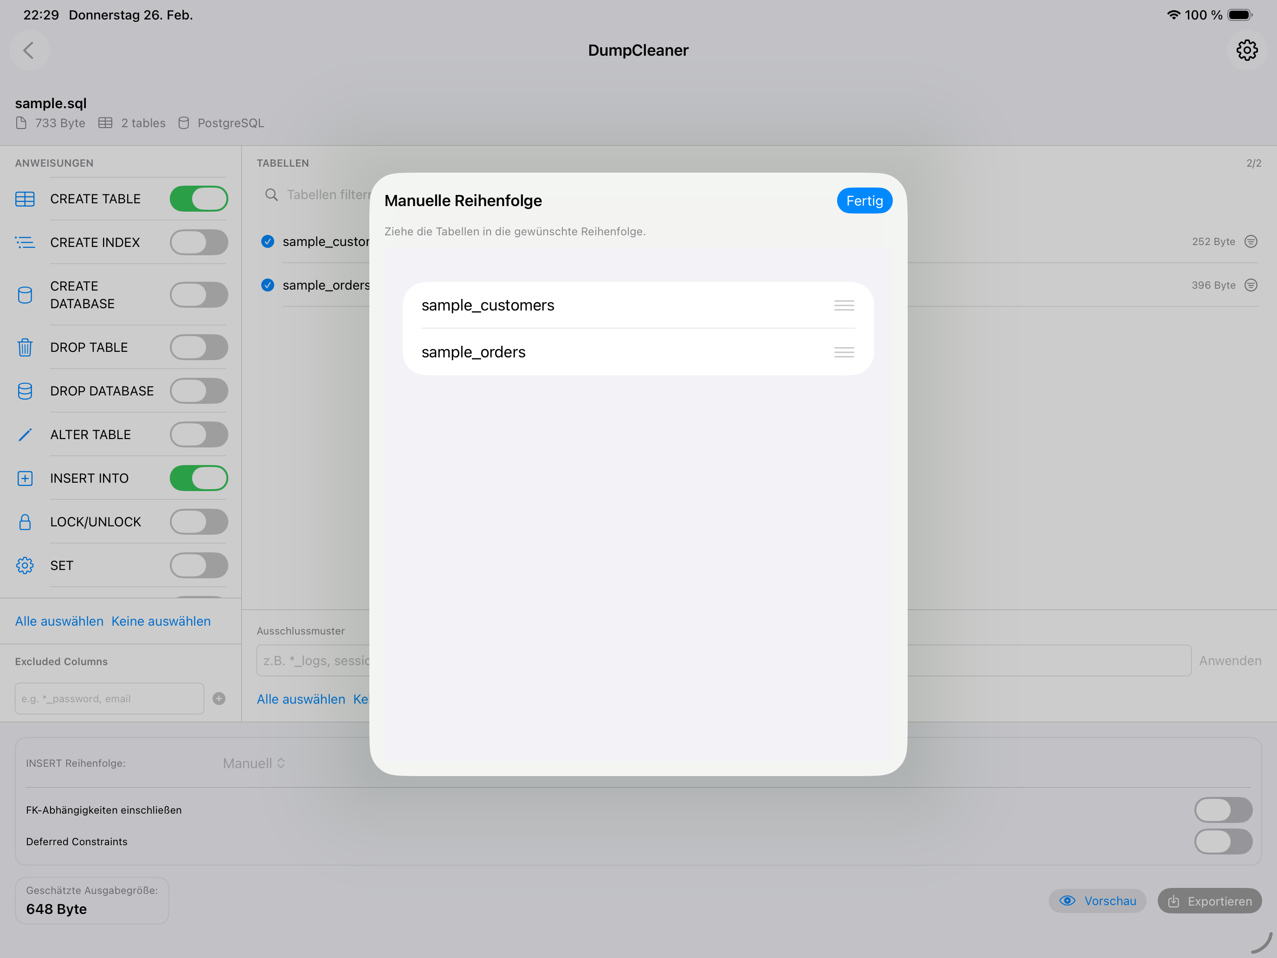Viewport: 1277px width, 958px height.
Task: Select sample_customers in the reorder list
Action: (x=488, y=305)
